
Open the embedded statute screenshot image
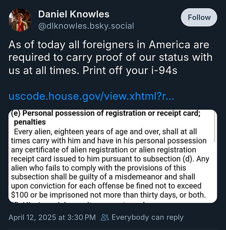(113, 156)
